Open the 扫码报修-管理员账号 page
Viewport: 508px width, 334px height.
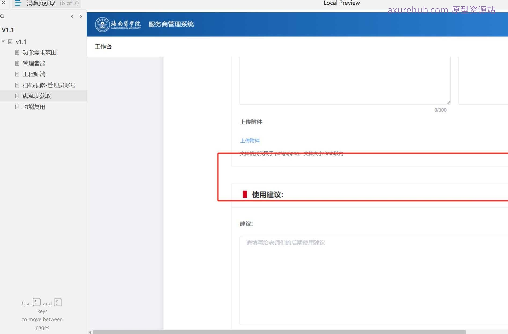49,85
